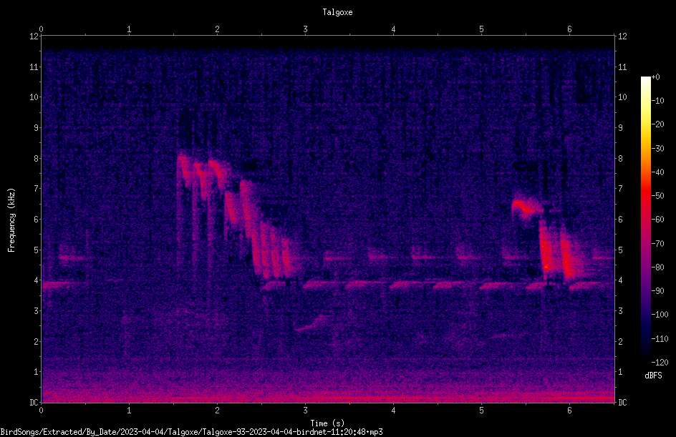Screen dimensions: 676x437
Task: Click the curved call above 6 kHz near 5.5s
Action: [x=527, y=208]
